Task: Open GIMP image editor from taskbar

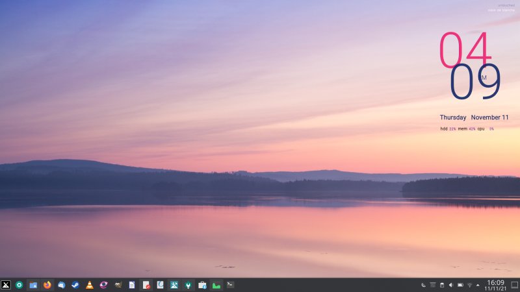Action: [118, 285]
